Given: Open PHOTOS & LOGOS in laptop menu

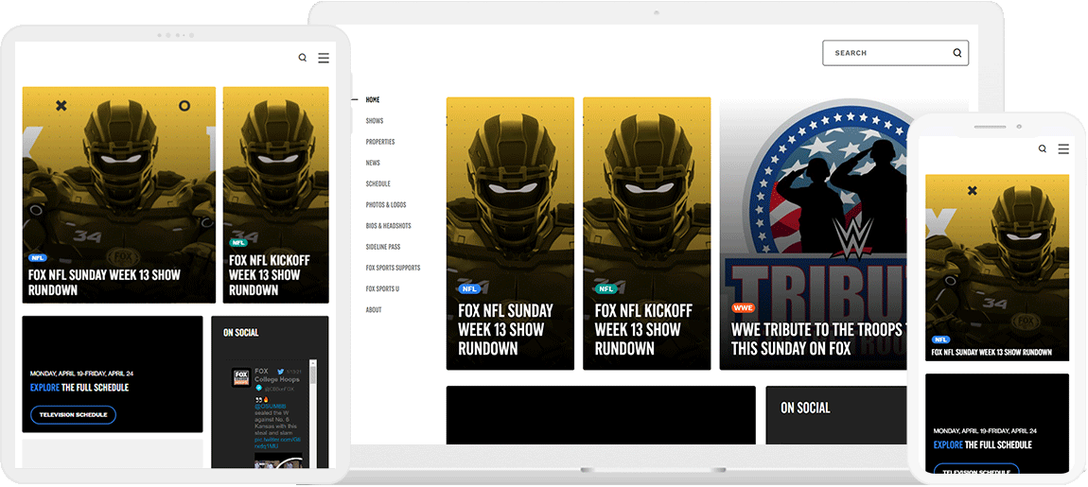Looking at the screenshot, I should (386, 204).
